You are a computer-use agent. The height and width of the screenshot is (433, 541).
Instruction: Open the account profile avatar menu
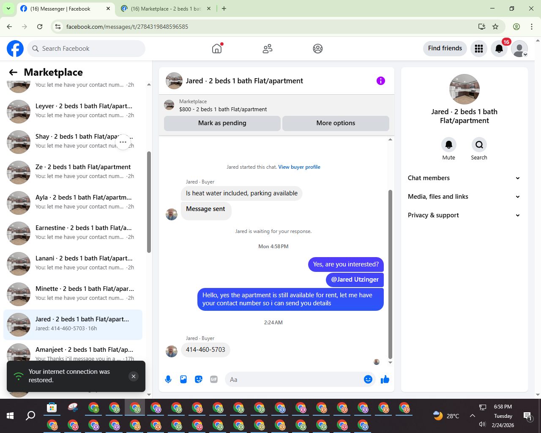click(x=519, y=49)
